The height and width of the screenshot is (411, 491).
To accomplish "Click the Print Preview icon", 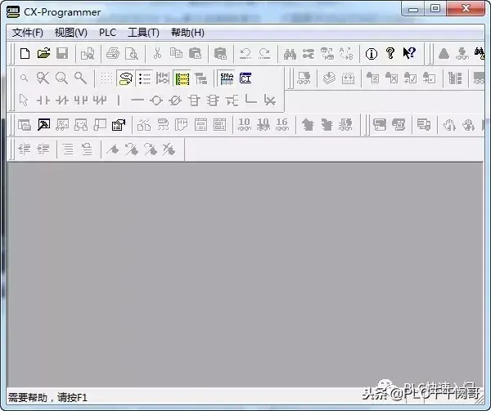I will 132,53.
